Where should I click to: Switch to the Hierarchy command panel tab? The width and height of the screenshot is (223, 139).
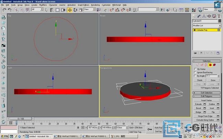click(204, 16)
